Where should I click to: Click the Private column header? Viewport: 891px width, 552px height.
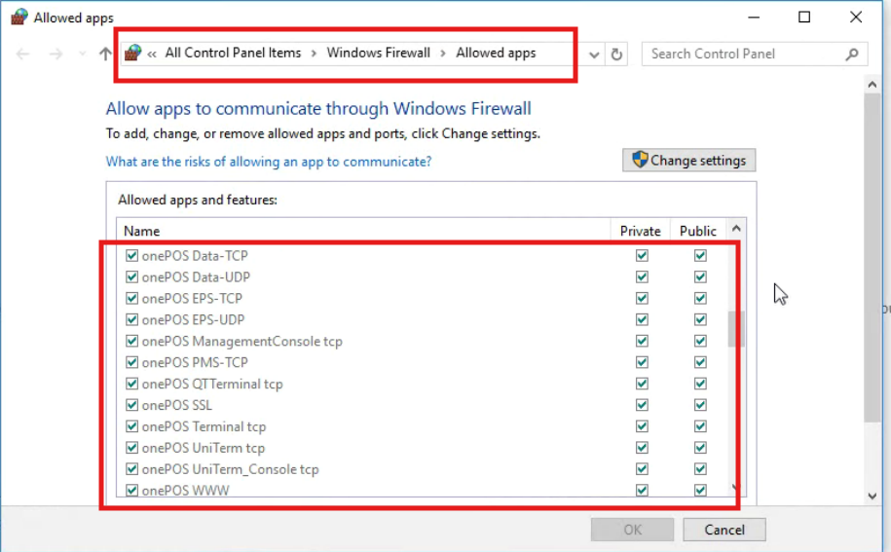(x=641, y=231)
